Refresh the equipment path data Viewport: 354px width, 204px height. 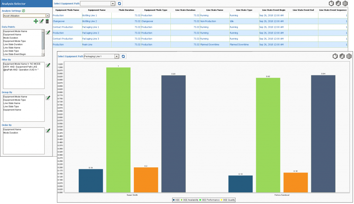120,3
